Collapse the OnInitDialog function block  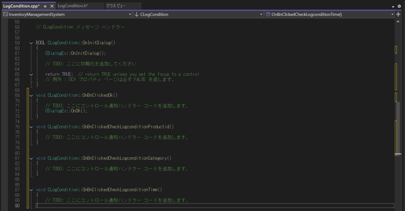click(31, 43)
